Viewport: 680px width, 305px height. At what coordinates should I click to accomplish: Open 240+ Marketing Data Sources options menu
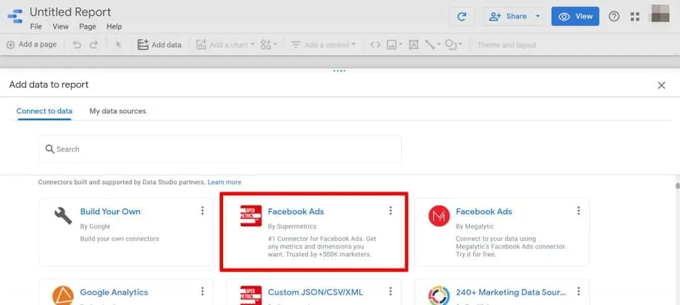pyautogui.click(x=578, y=291)
